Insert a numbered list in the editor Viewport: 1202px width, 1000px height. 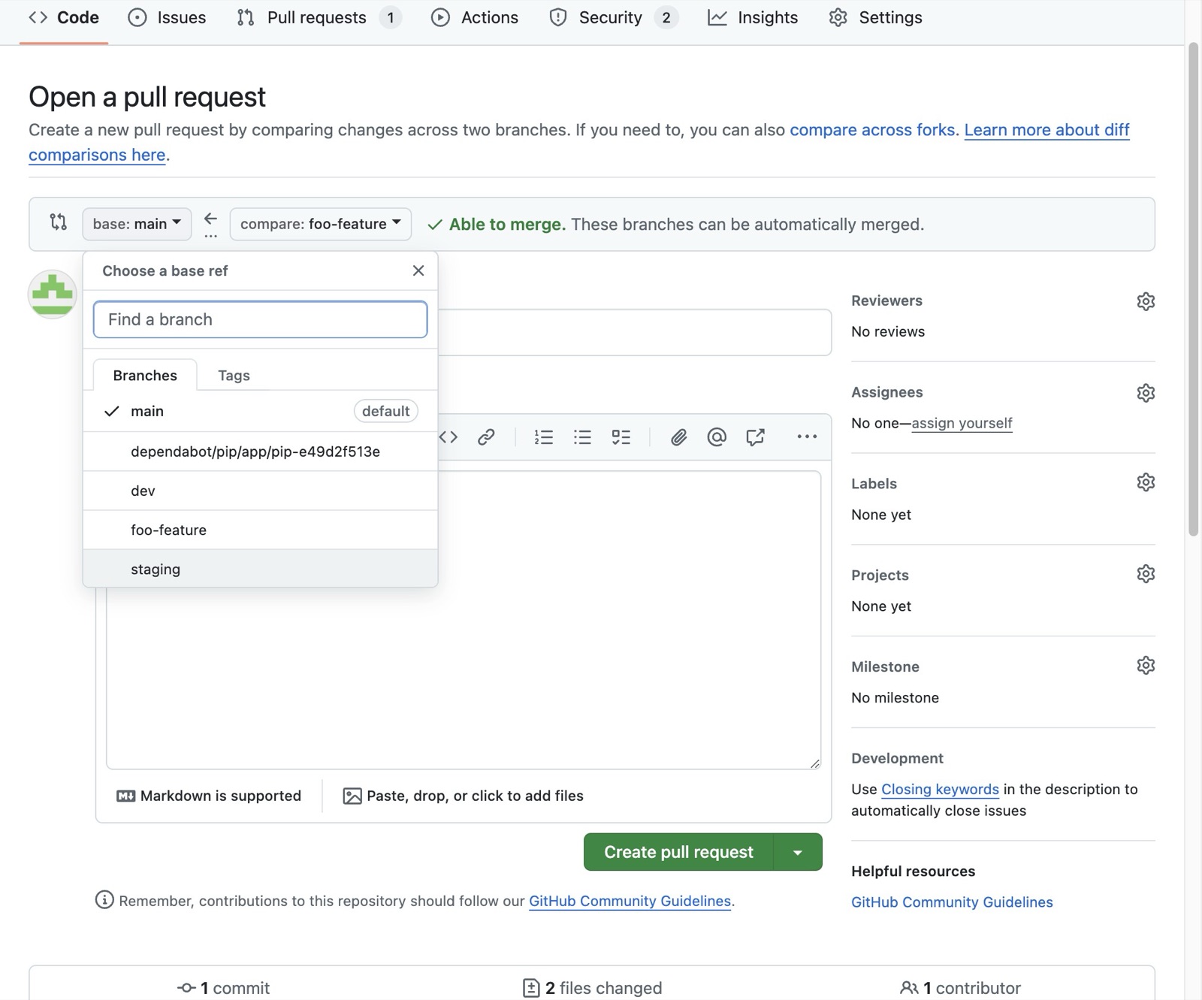(x=544, y=437)
